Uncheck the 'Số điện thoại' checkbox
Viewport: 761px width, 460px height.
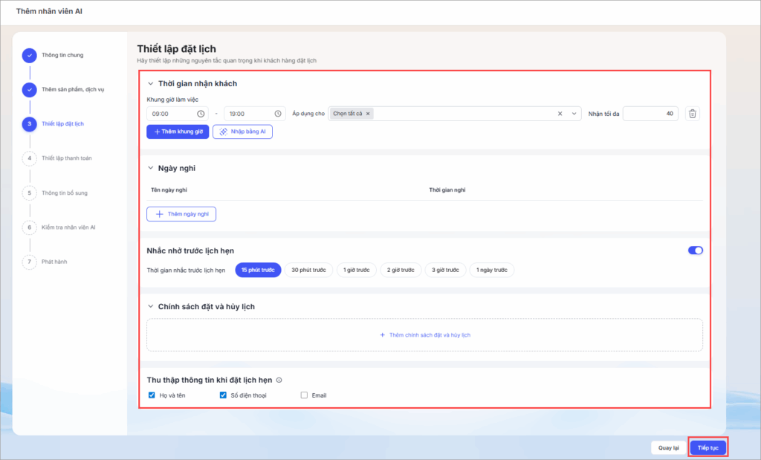(x=223, y=395)
